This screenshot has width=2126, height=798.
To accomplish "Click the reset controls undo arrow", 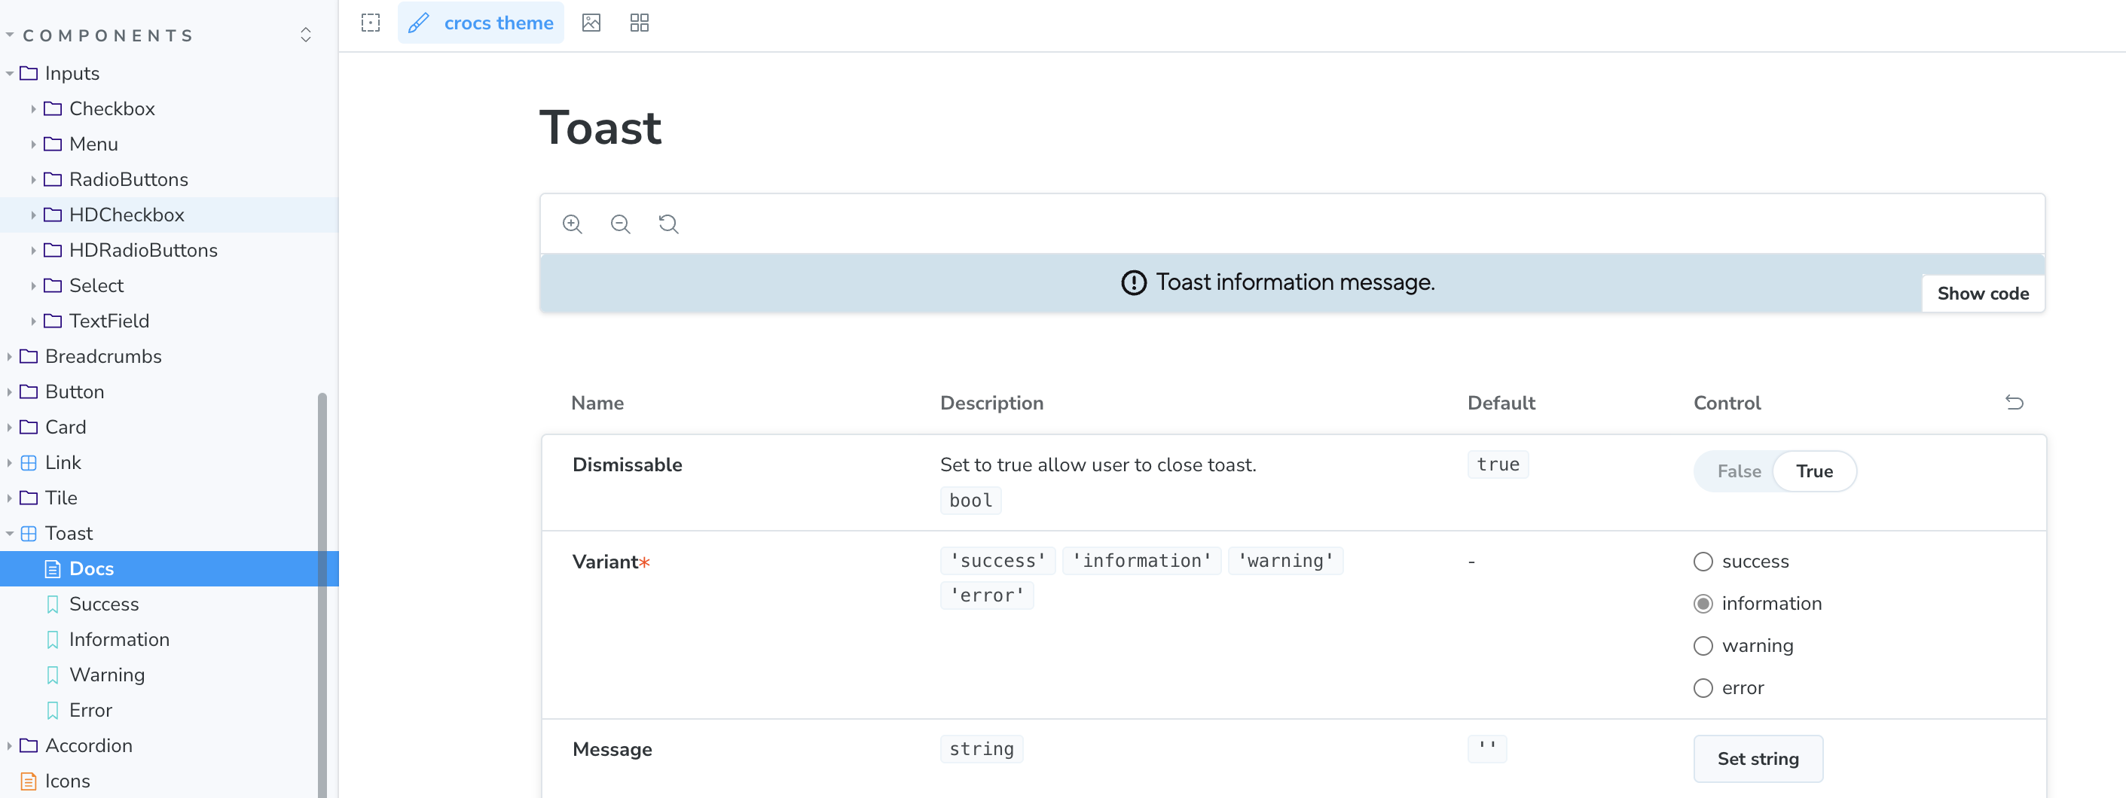I will click(2014, 402).
